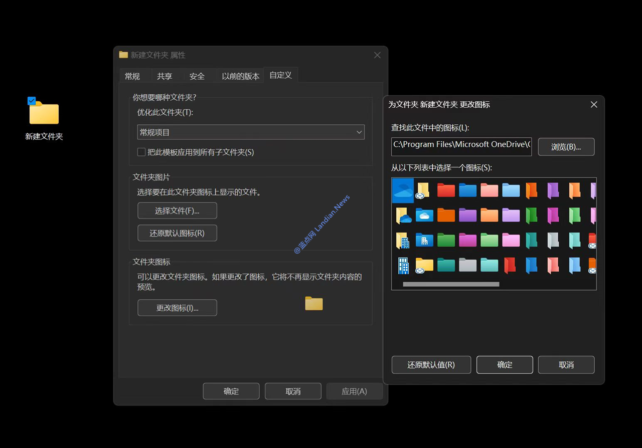Pick the upright red folder icon
This screenshot has height=448, width=642.
(x=510, y=266)
